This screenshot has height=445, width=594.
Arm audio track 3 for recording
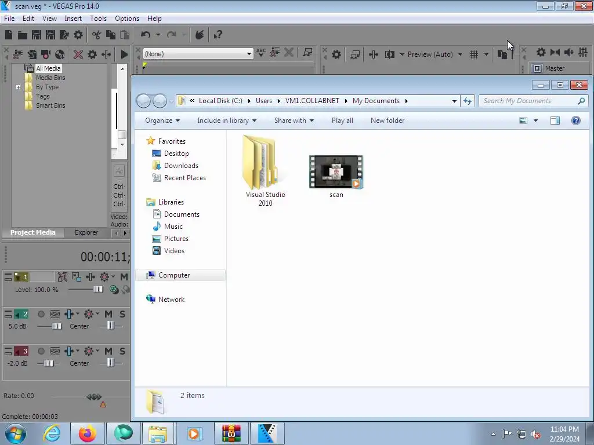41,351
